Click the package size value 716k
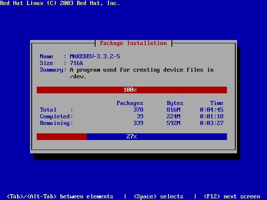267x200 pixels. coord(76,63)
